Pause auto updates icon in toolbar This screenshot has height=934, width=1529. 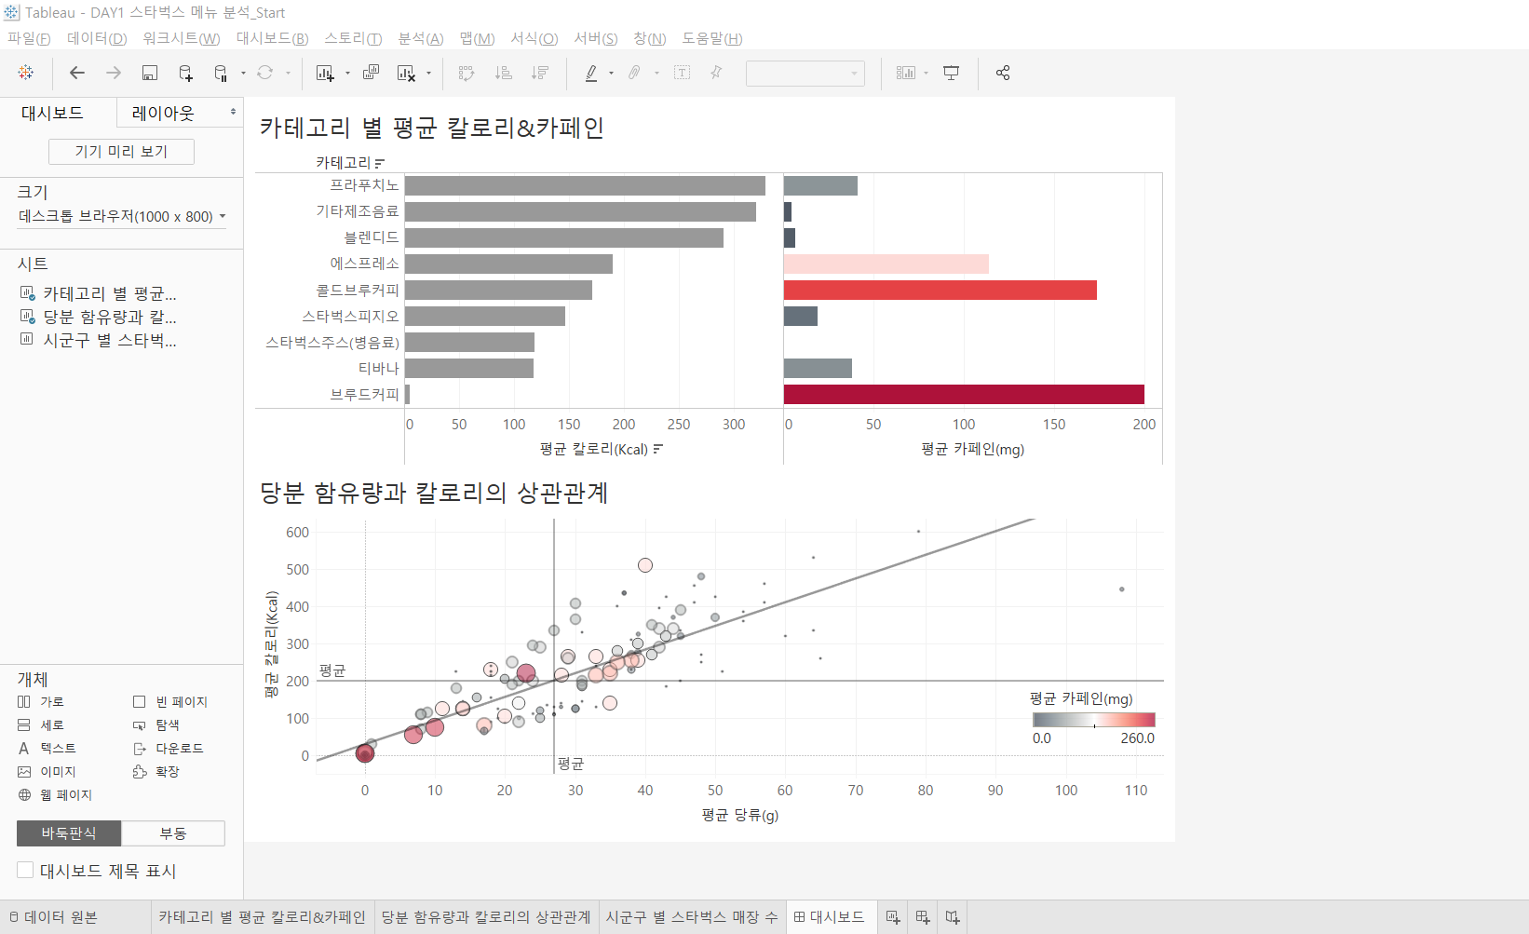tap(221, 73)
